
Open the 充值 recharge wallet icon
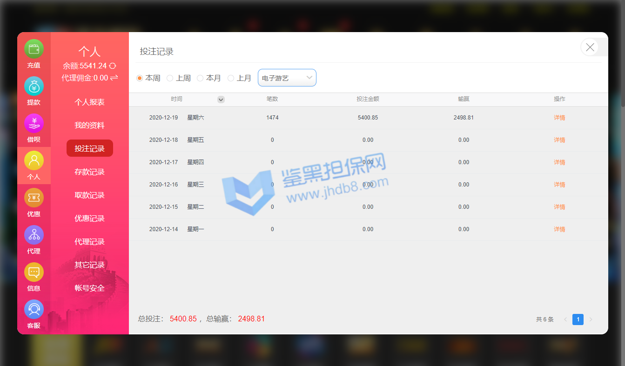(x=34, y=49)
